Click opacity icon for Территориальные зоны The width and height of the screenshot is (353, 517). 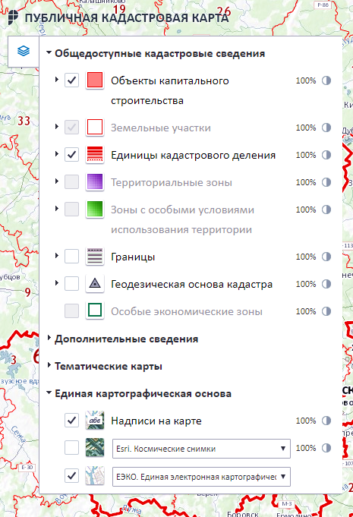tap(326, 182)
